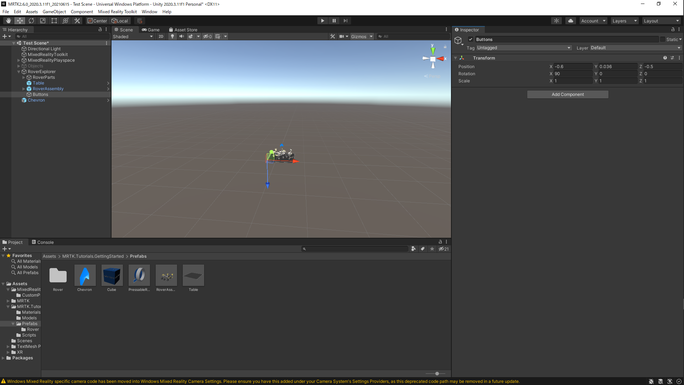Select the Rotate tool
The image size is (684, 385).
31,21
